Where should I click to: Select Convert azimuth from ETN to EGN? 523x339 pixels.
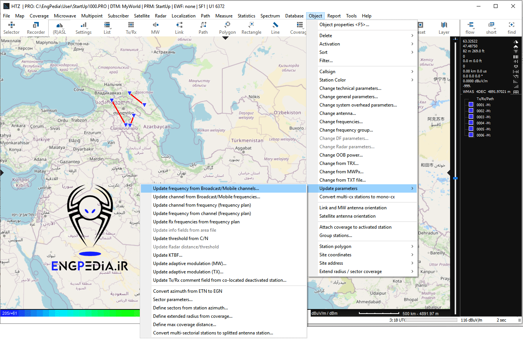point(223,291)
